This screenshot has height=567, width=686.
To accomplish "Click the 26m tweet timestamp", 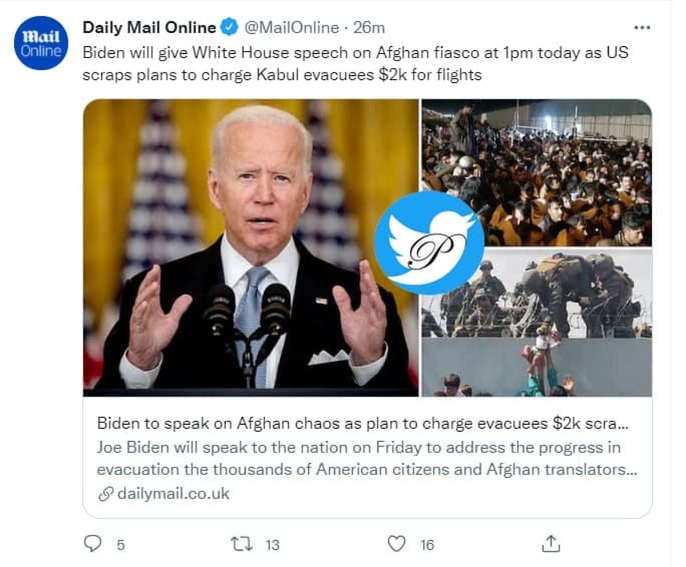I will click(369, 27).
